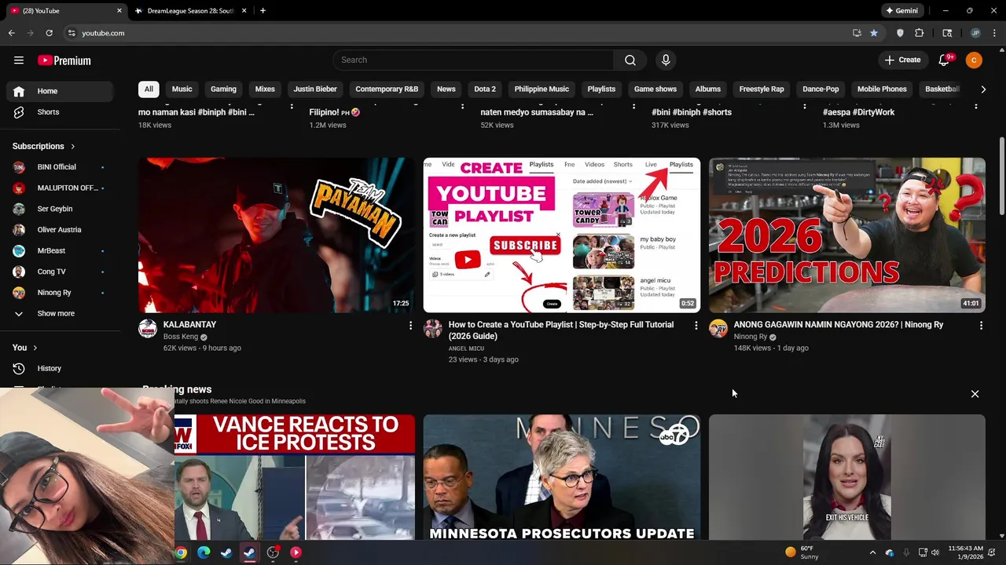Screen dimensions: 1006x565
Task: Click the Create button
Action: pyautogui.click(x=902, y=60)
